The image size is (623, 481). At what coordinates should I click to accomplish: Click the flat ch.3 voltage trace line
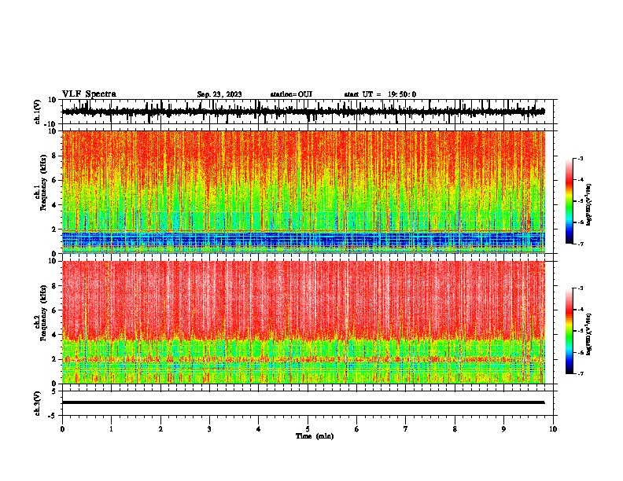[x=303, y=402]
